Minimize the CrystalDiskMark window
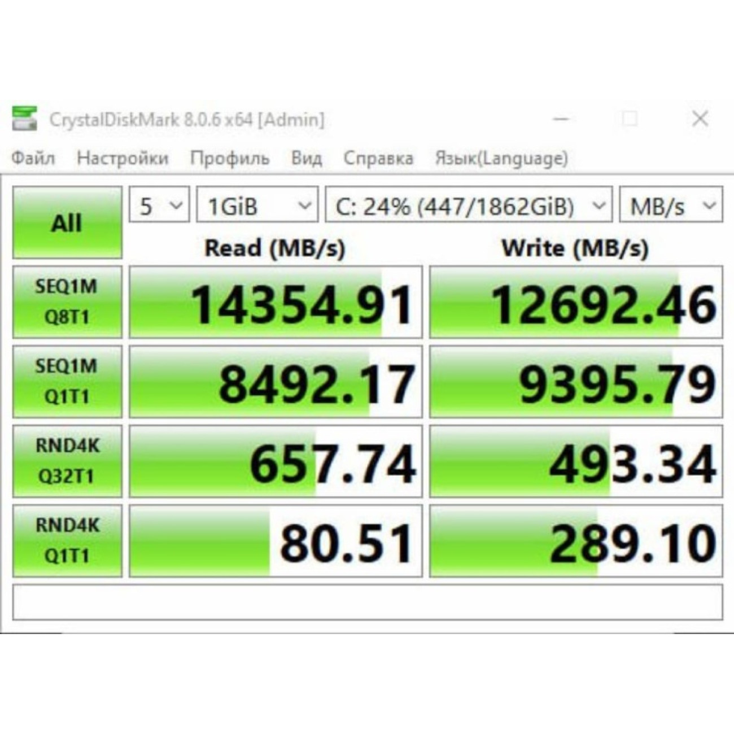The image size is (734, 734). (561, 119)
